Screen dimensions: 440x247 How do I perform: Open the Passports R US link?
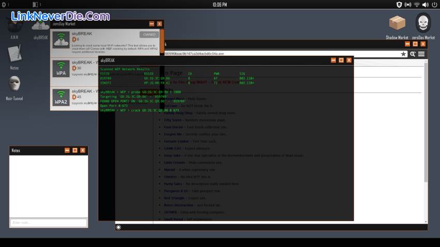[177, 191]
